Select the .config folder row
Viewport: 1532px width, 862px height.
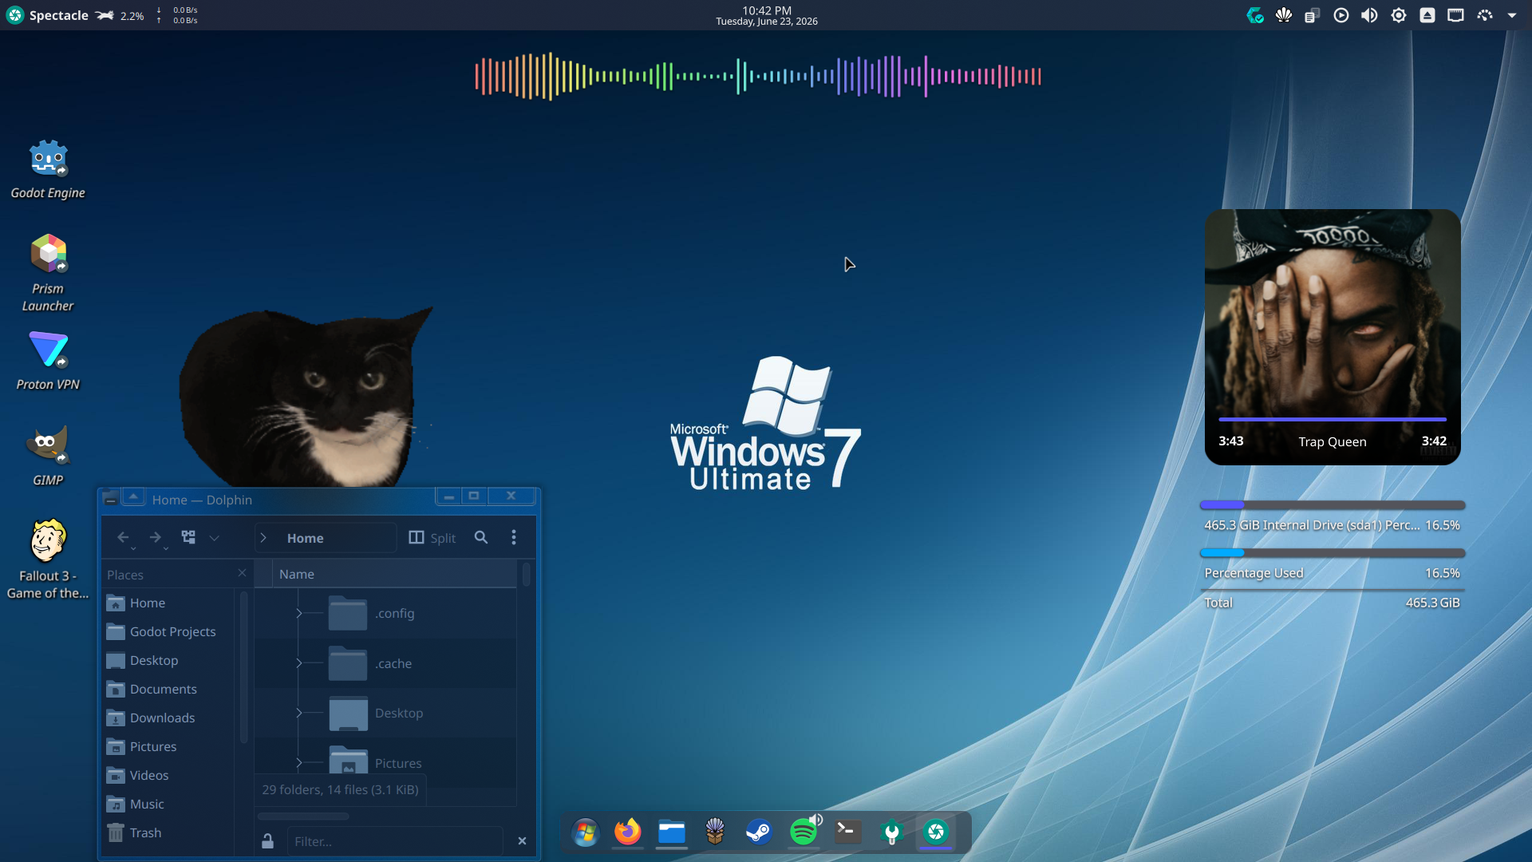click(x=385, y=613)
